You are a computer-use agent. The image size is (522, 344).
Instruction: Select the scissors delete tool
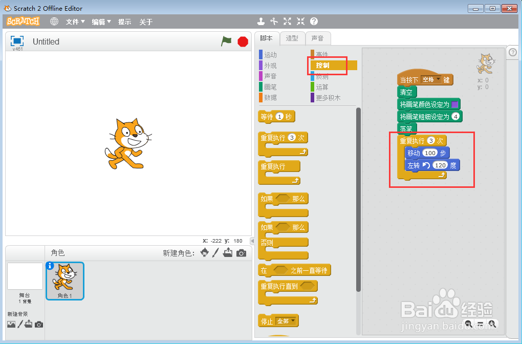[x=274, y=21]
